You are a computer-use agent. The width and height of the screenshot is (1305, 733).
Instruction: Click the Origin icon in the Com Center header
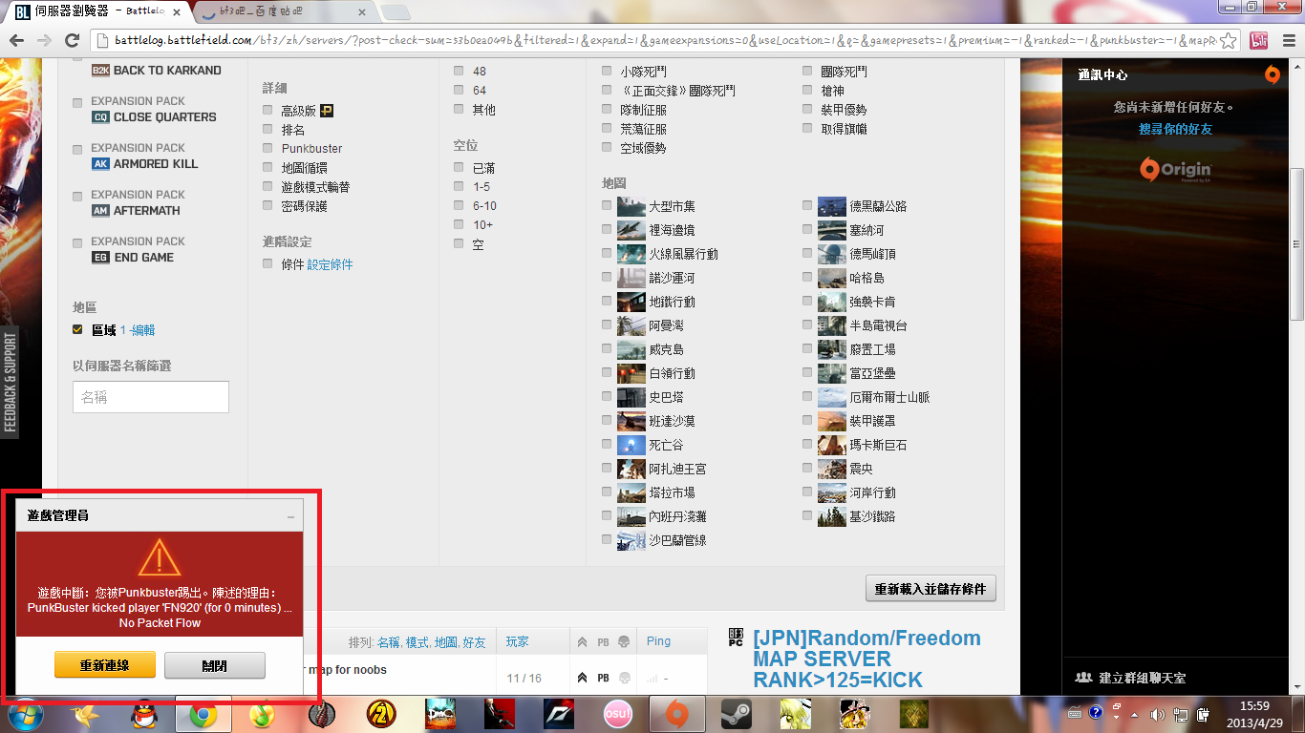click(1272, 74)
